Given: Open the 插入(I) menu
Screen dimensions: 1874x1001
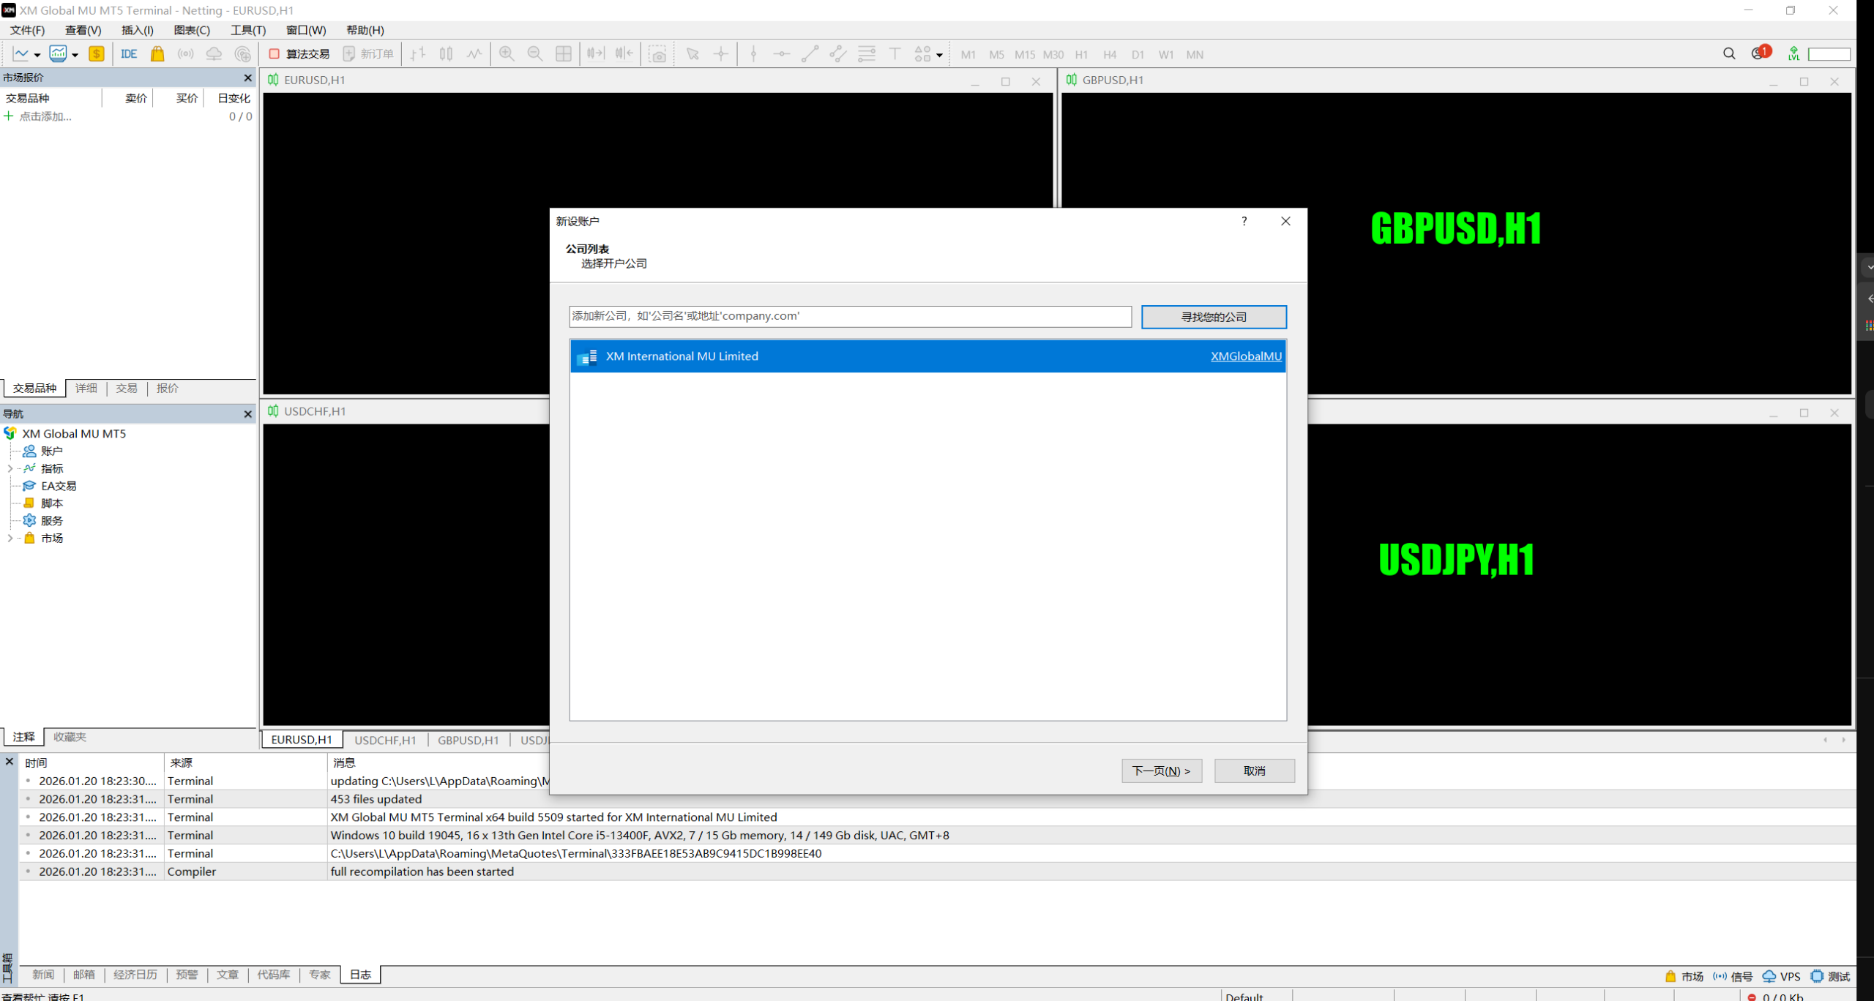Looking at the screenshot, I should pos(138,30).
